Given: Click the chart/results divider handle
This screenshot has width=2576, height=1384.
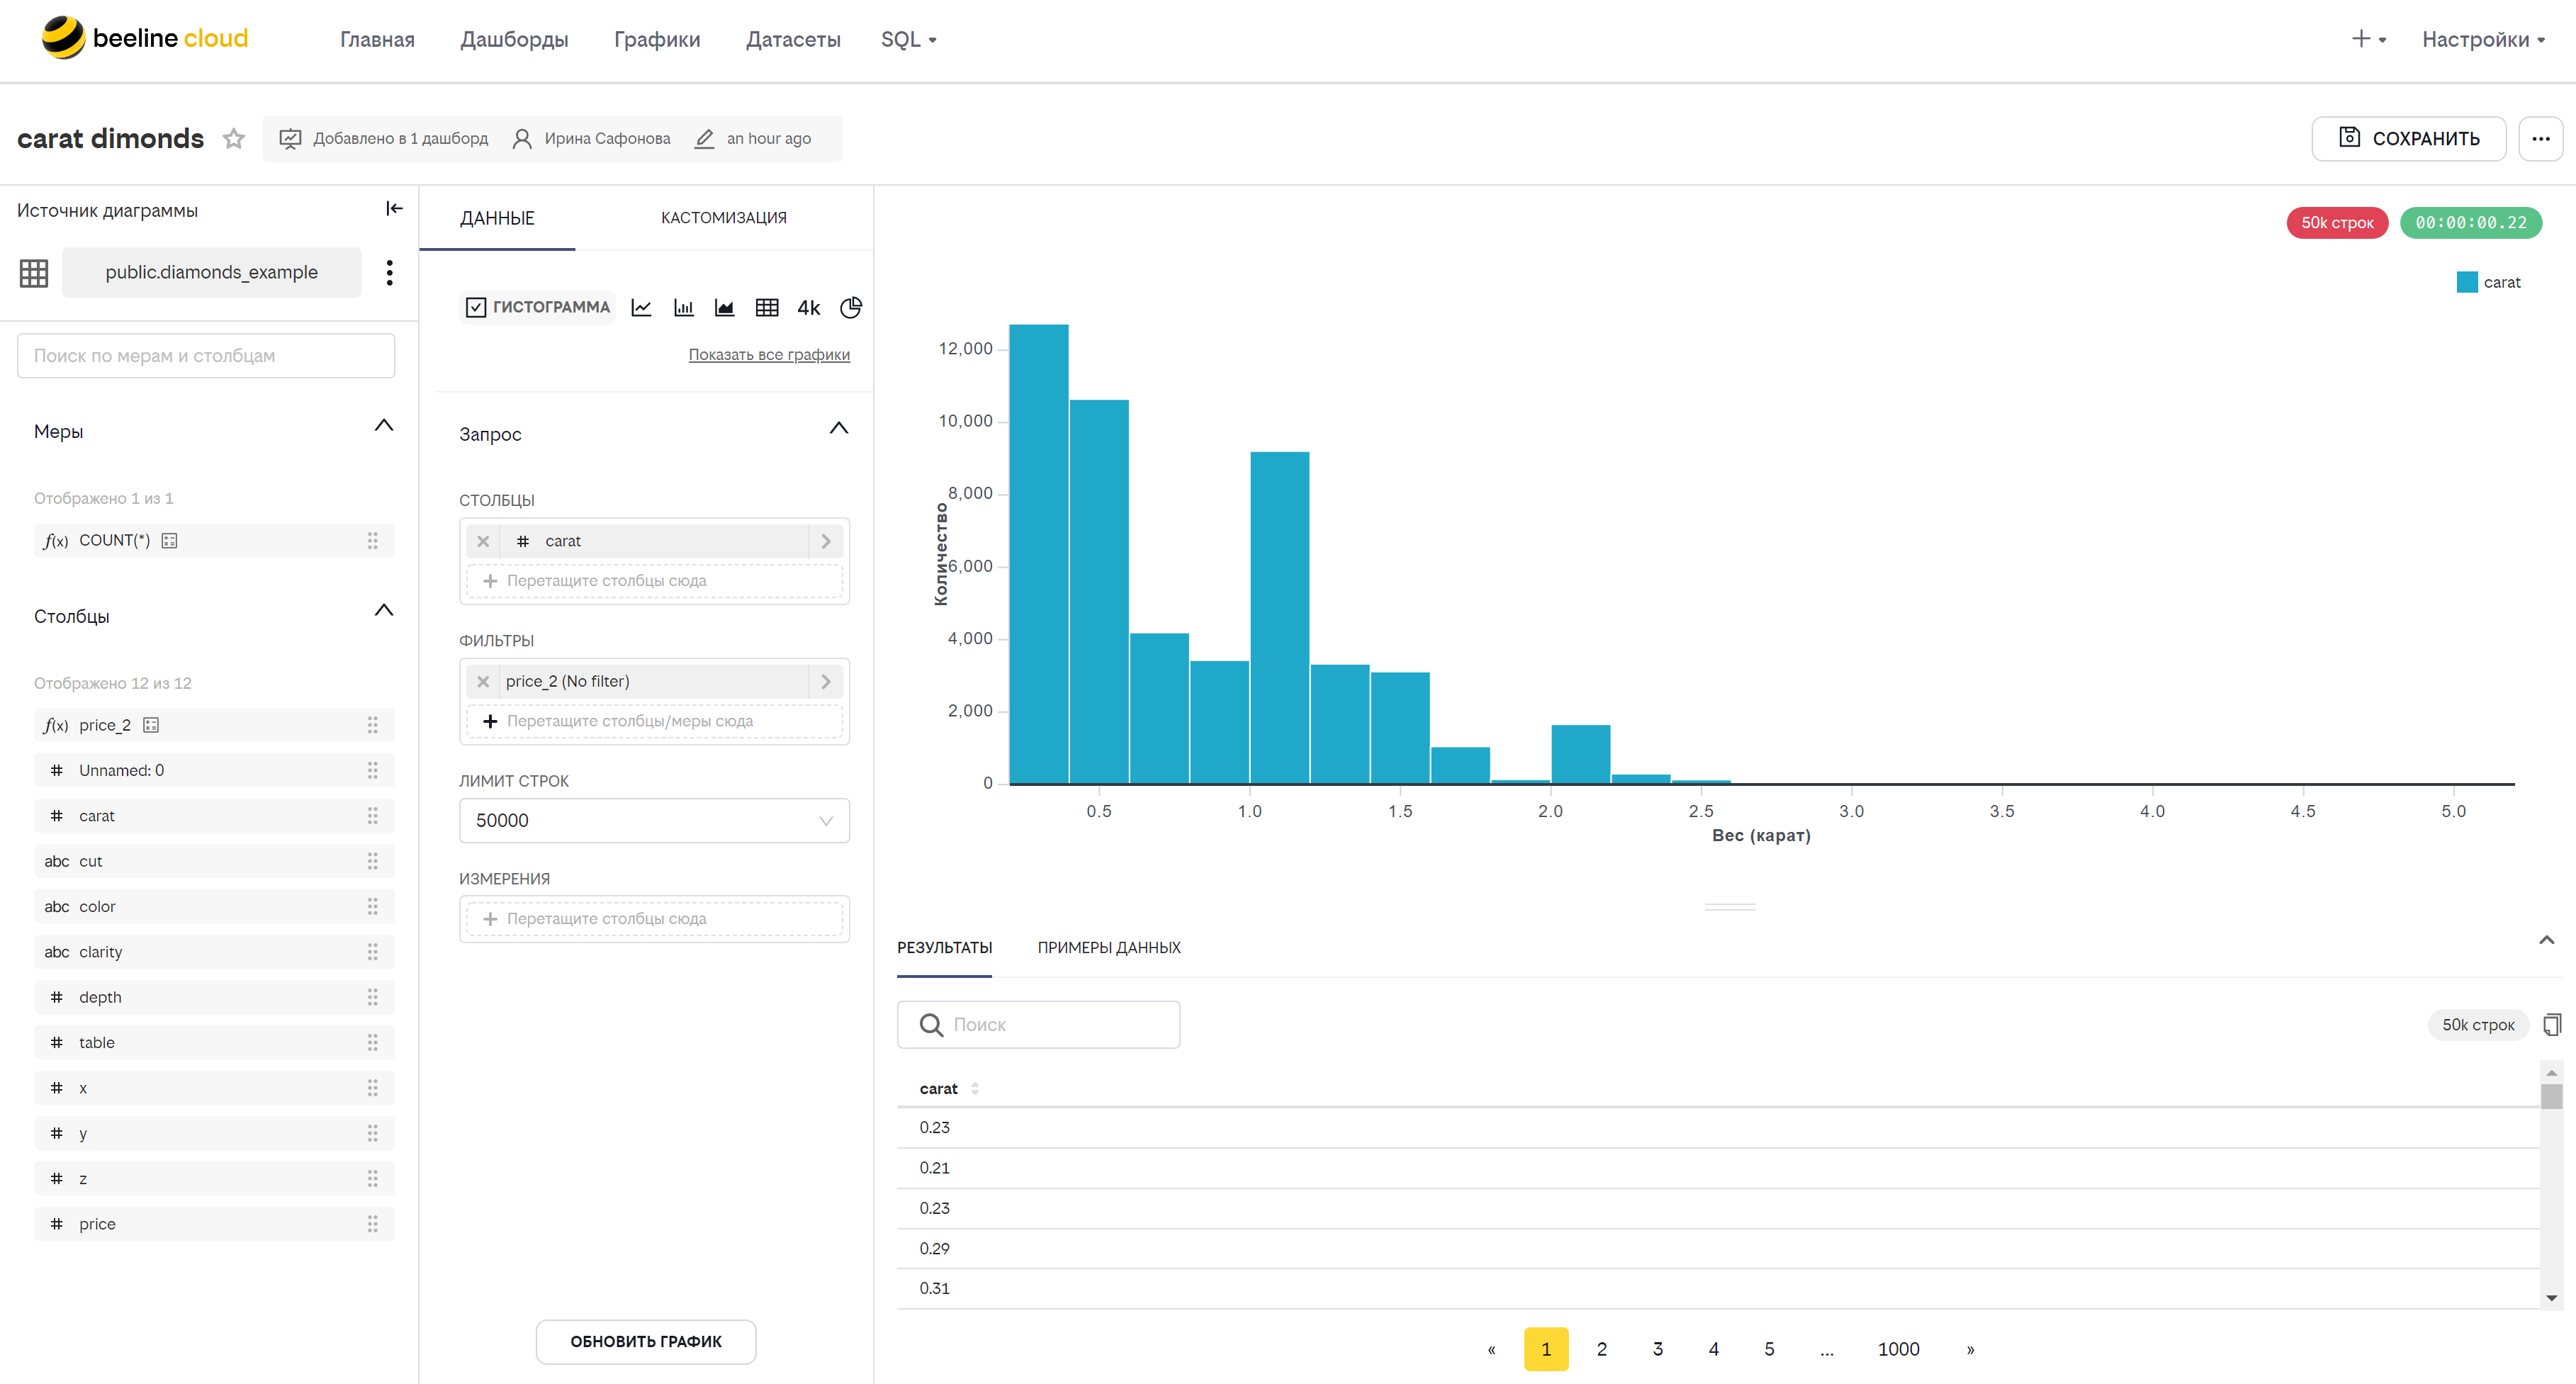Looking at the screenshot, I should [x=1730, y=907].
